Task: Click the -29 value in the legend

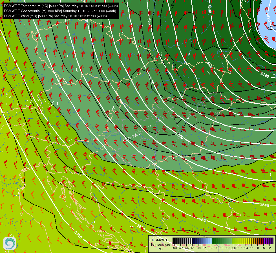Action: 216,248
